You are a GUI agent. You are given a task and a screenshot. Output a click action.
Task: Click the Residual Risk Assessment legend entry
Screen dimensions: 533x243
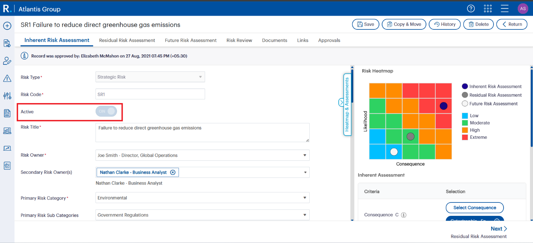pyautogui.click(x=492, y=95)
